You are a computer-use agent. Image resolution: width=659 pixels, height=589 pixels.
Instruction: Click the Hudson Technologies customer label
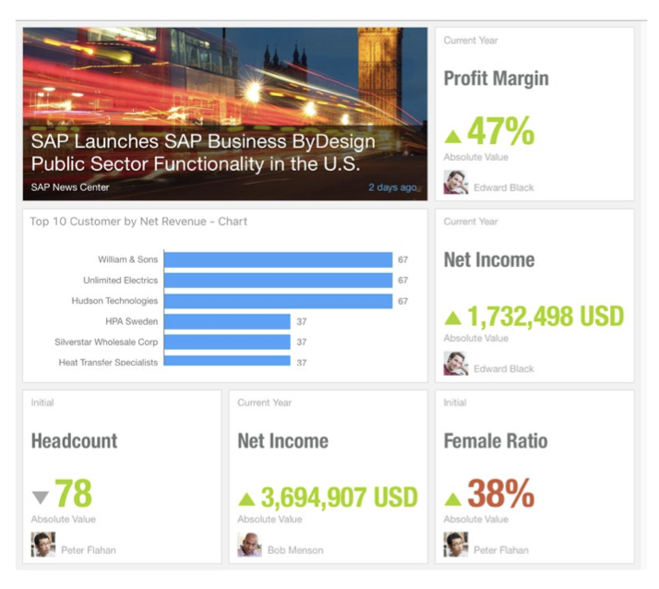[114, 301]
